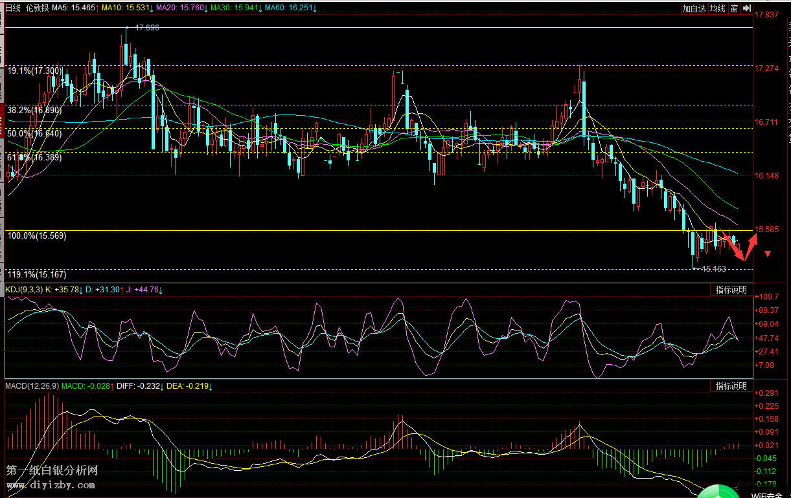Select the MA5 moving average value
791x498 pixels.
pos(74,8)
